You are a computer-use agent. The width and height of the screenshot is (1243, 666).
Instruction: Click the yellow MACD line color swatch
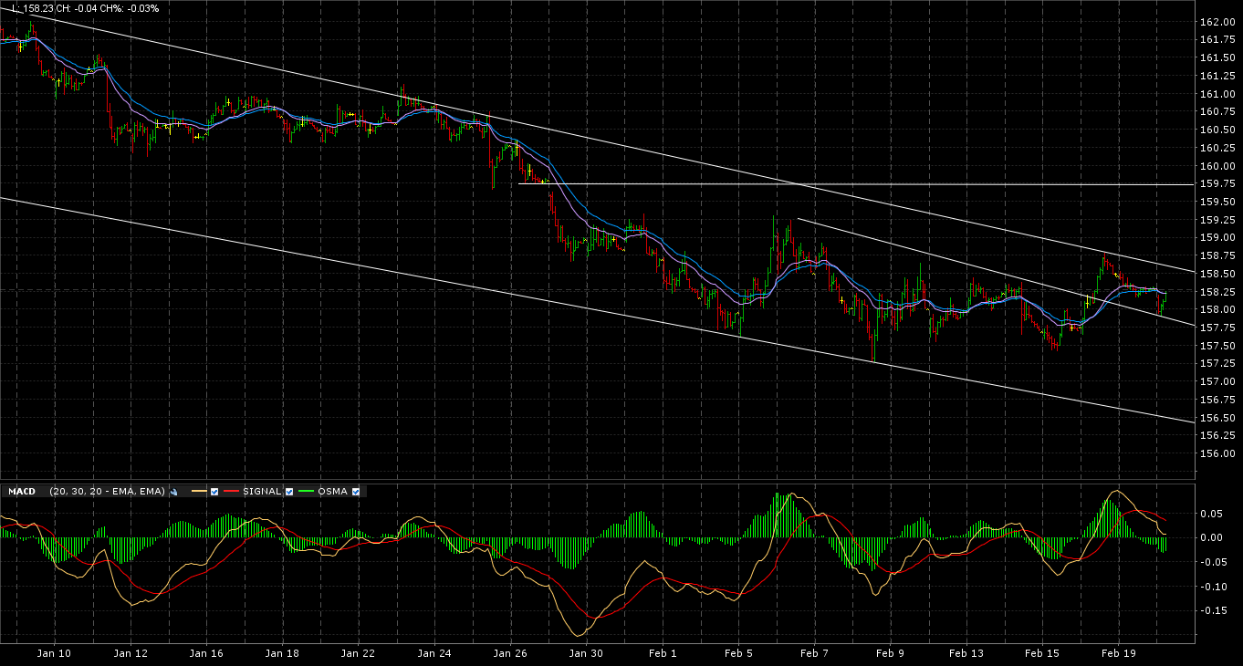tap(199, 492)
